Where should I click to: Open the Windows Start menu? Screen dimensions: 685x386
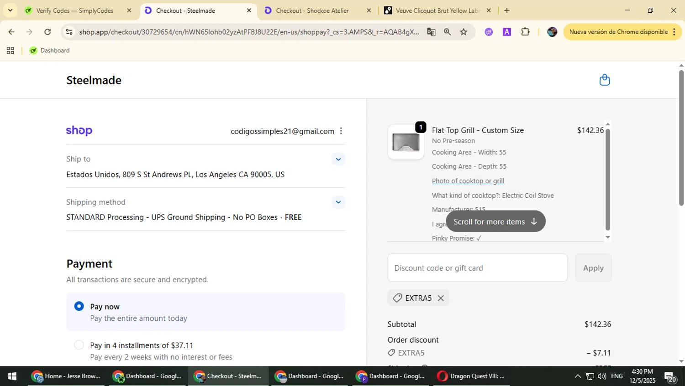12,376
